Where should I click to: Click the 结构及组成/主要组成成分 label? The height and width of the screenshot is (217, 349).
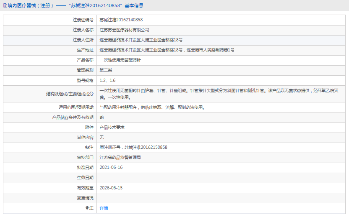(70, 94)
